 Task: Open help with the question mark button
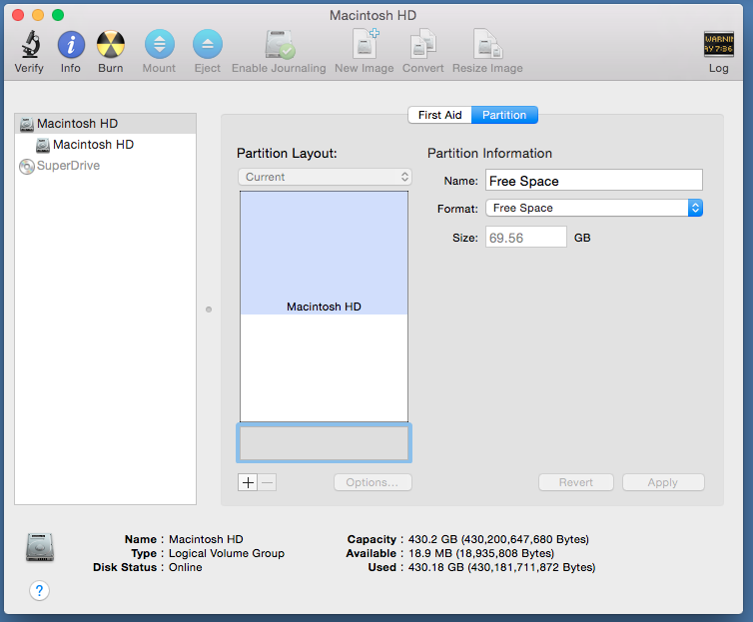click(x=39, y=590)
